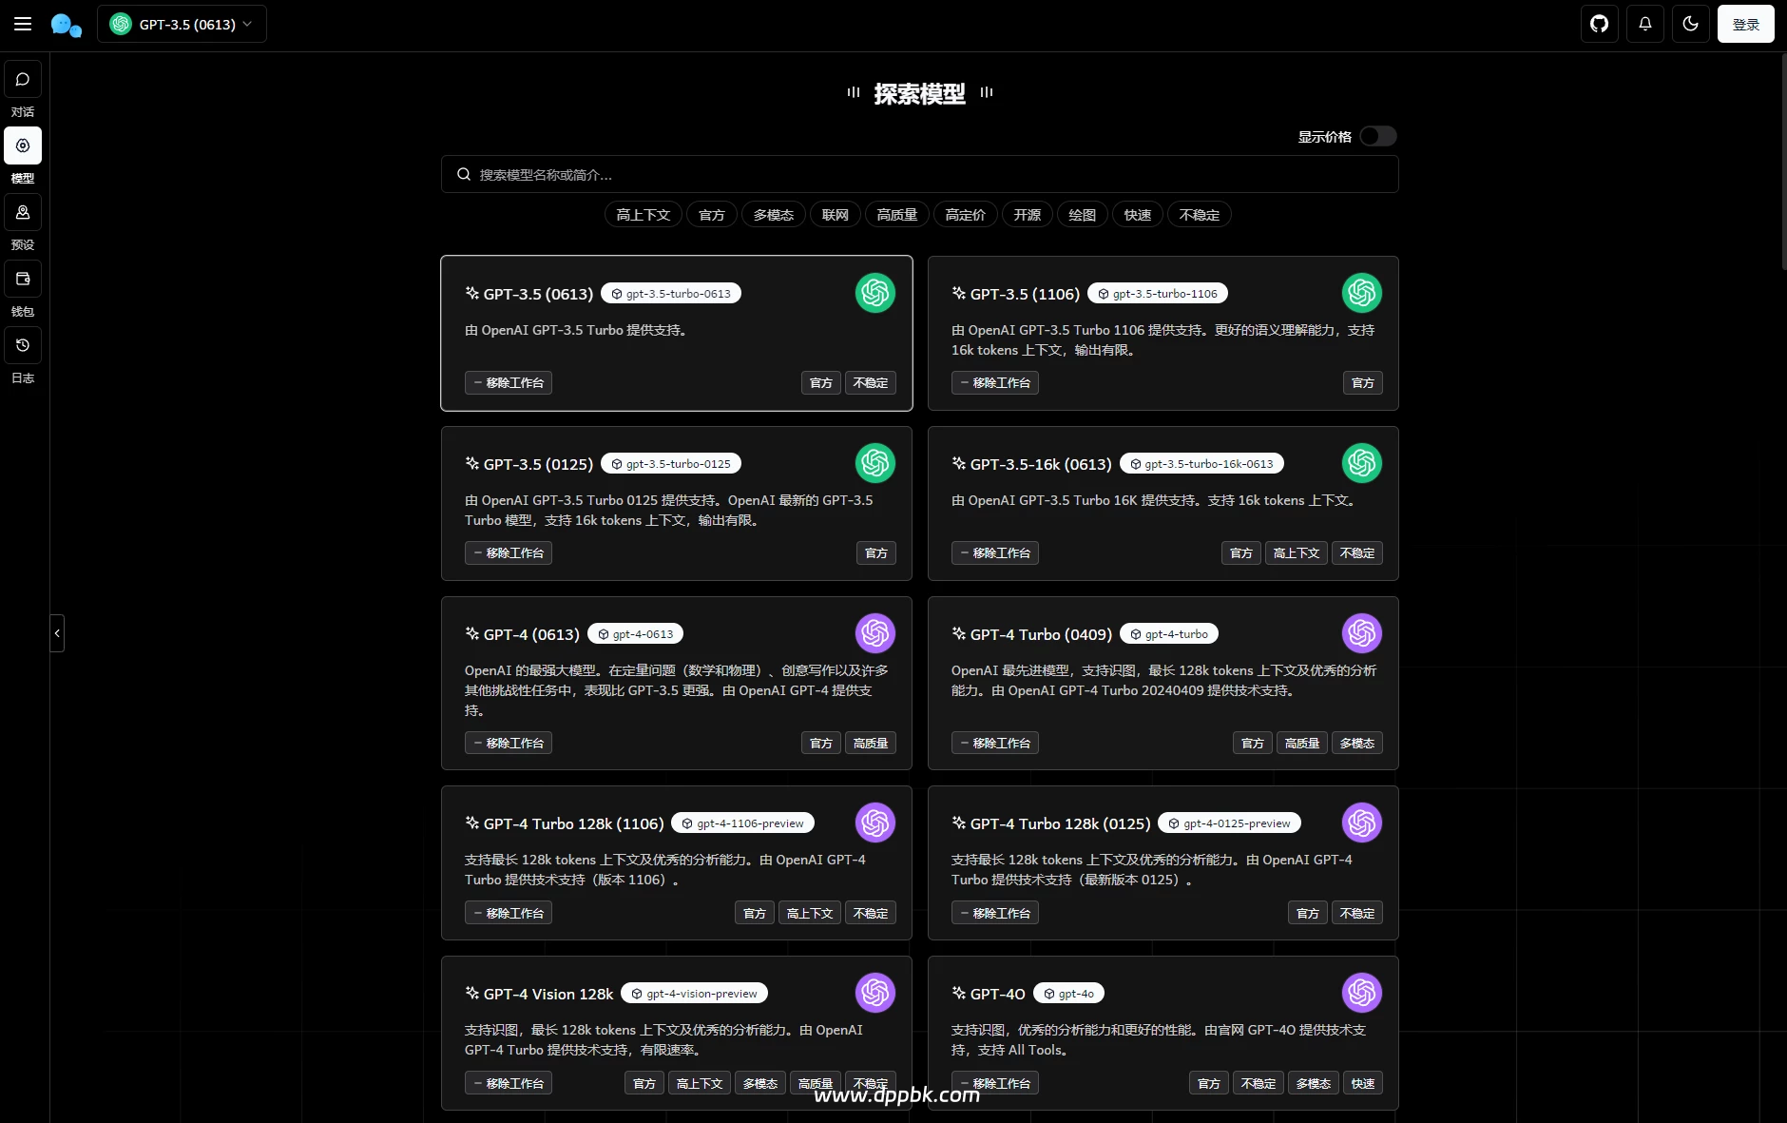Toggle the 联网 filter tag
Screen dimensions: 1787x1123
[836, 215]
